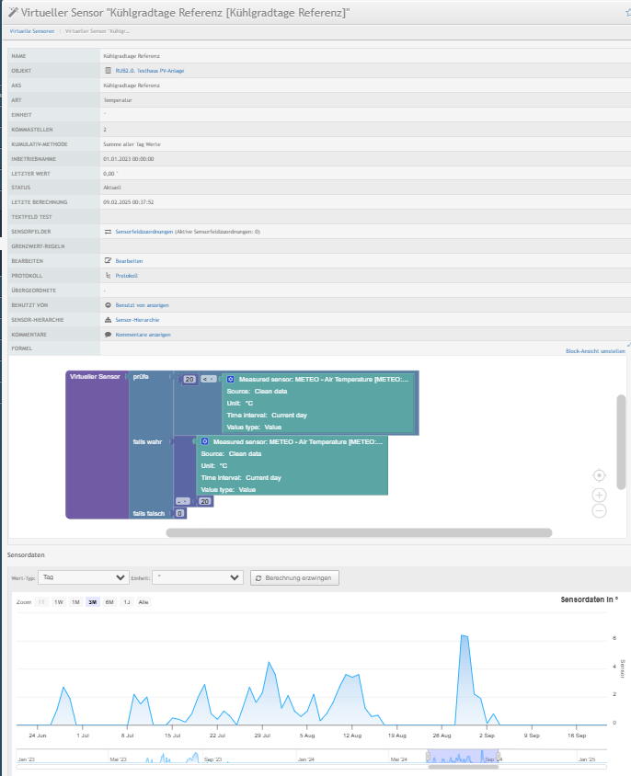Screen dimensions: 631x776
Task: Click gear icon of the falls wahr Measured sensor block
Action: (x=204, y=441)
